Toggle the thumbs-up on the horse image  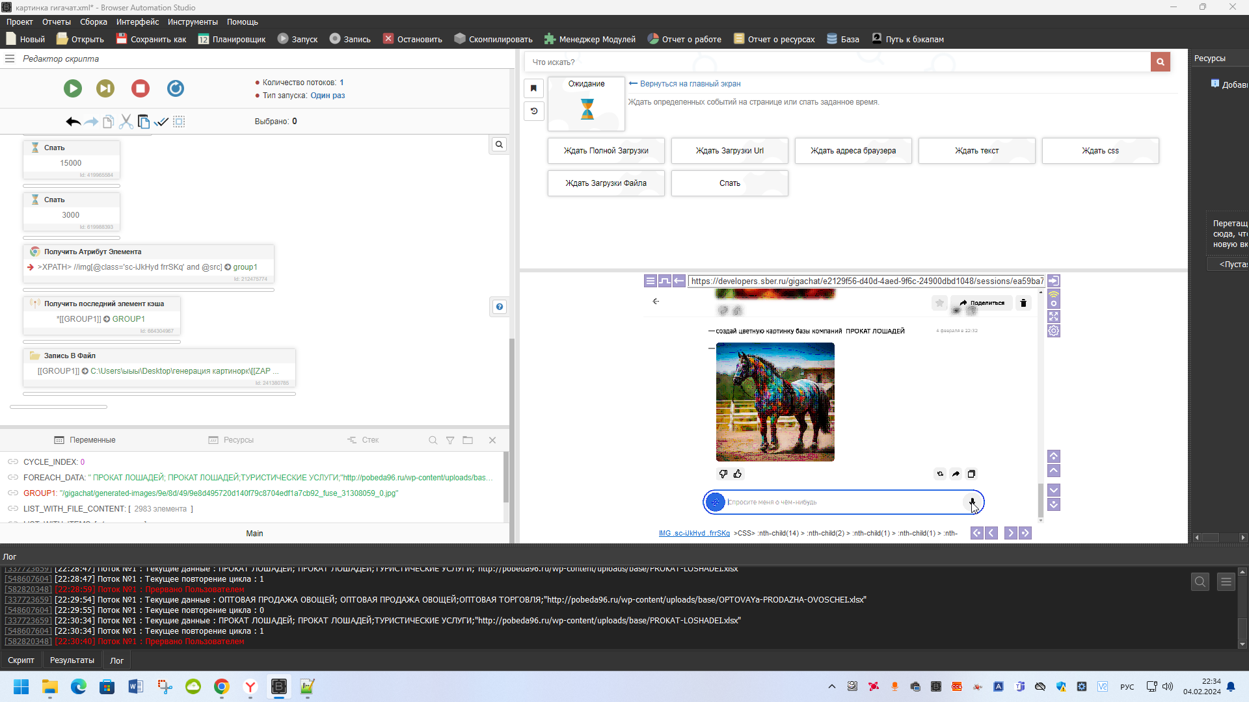coord(738,474)
